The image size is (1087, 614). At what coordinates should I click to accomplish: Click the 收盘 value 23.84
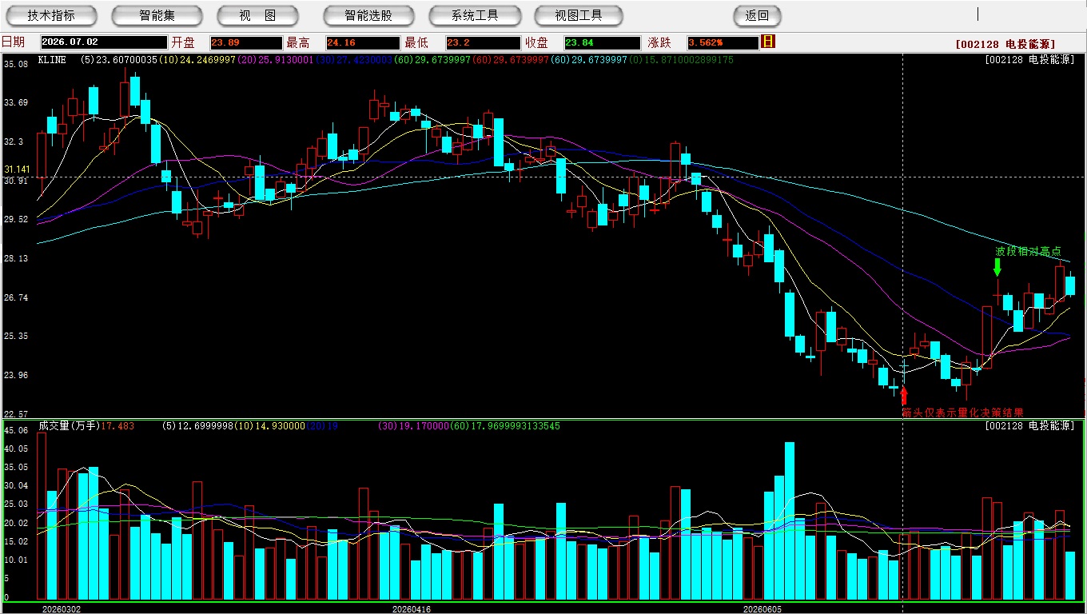click(x=603, y=42)
